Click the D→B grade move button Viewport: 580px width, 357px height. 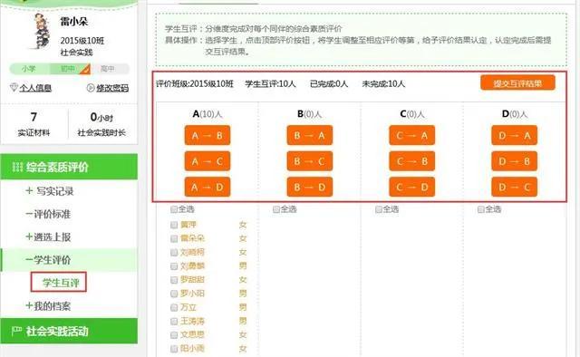[x=514, y=161]
